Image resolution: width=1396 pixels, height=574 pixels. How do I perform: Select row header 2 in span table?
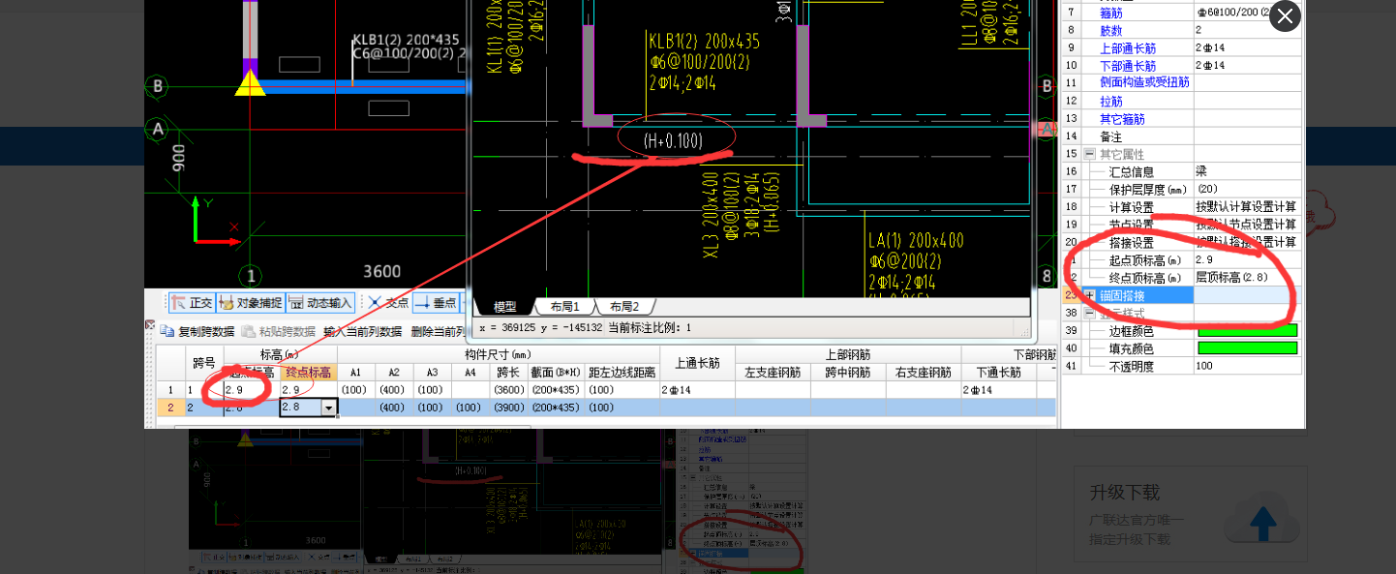[170, 408]
